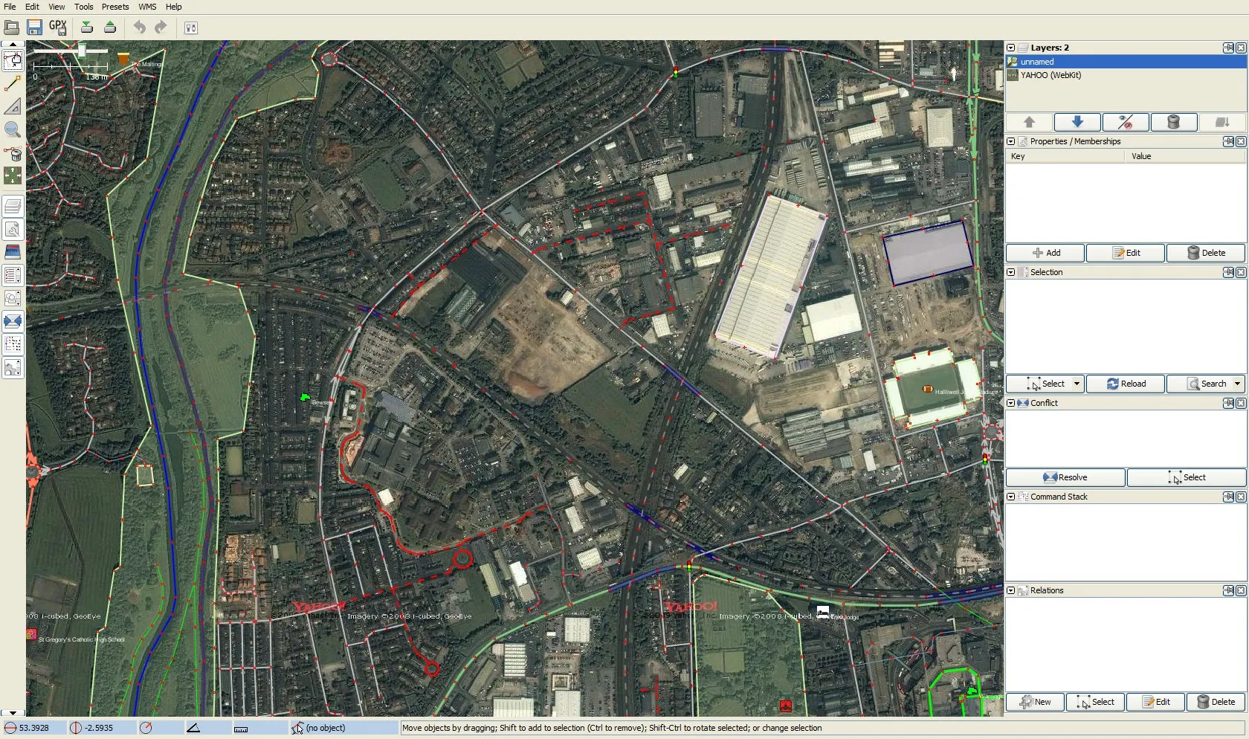Toggle layer visibility with the eye icon button
This screenshot has height=739, width=1249.
coord(1125,122)
